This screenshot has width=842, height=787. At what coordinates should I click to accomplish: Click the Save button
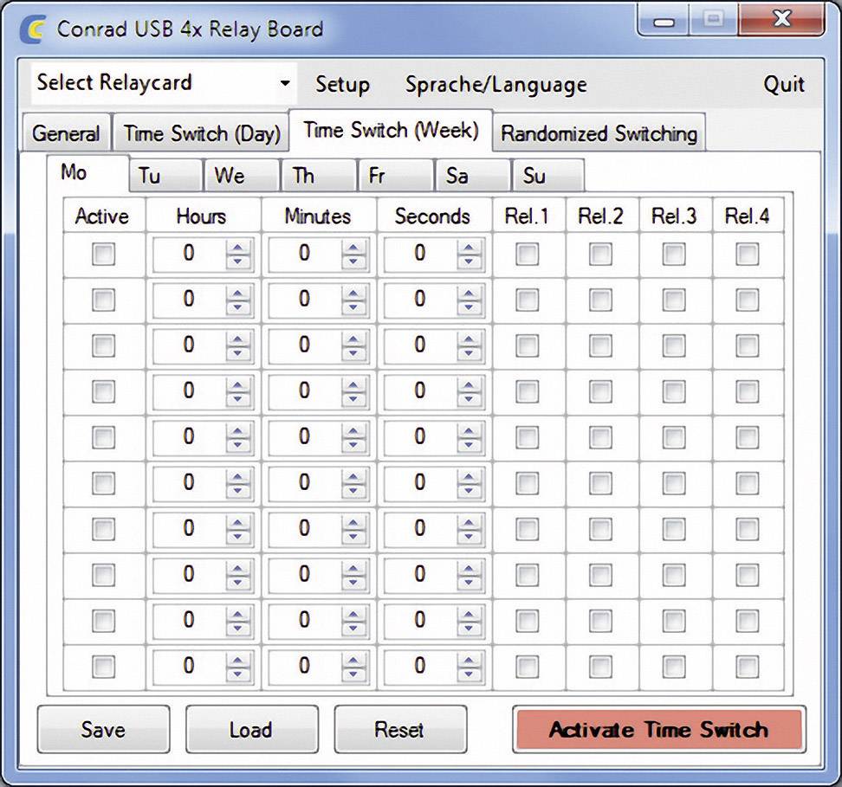pyautogui.click(x=103, y=730)
